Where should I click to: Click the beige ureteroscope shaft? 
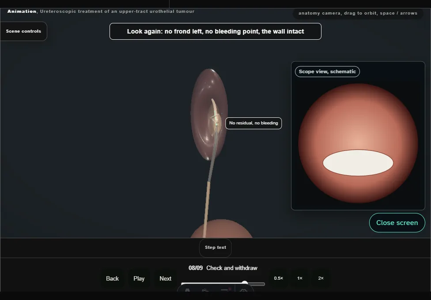coord(207,209)
